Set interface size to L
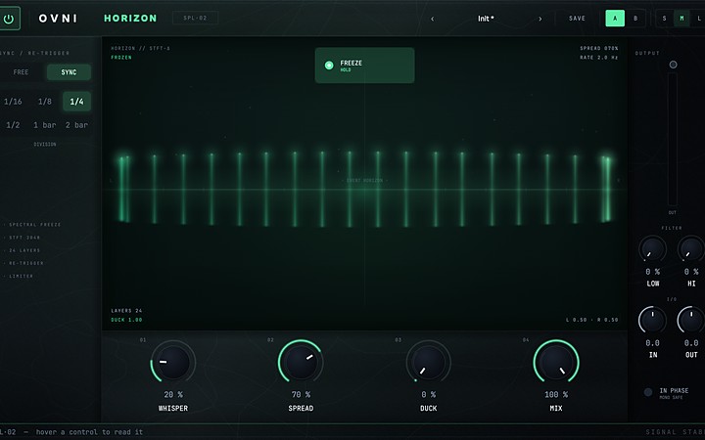Image resolution: width=705 pixels, height=440 pixels. pyautogui.click(x=698, y=19)
